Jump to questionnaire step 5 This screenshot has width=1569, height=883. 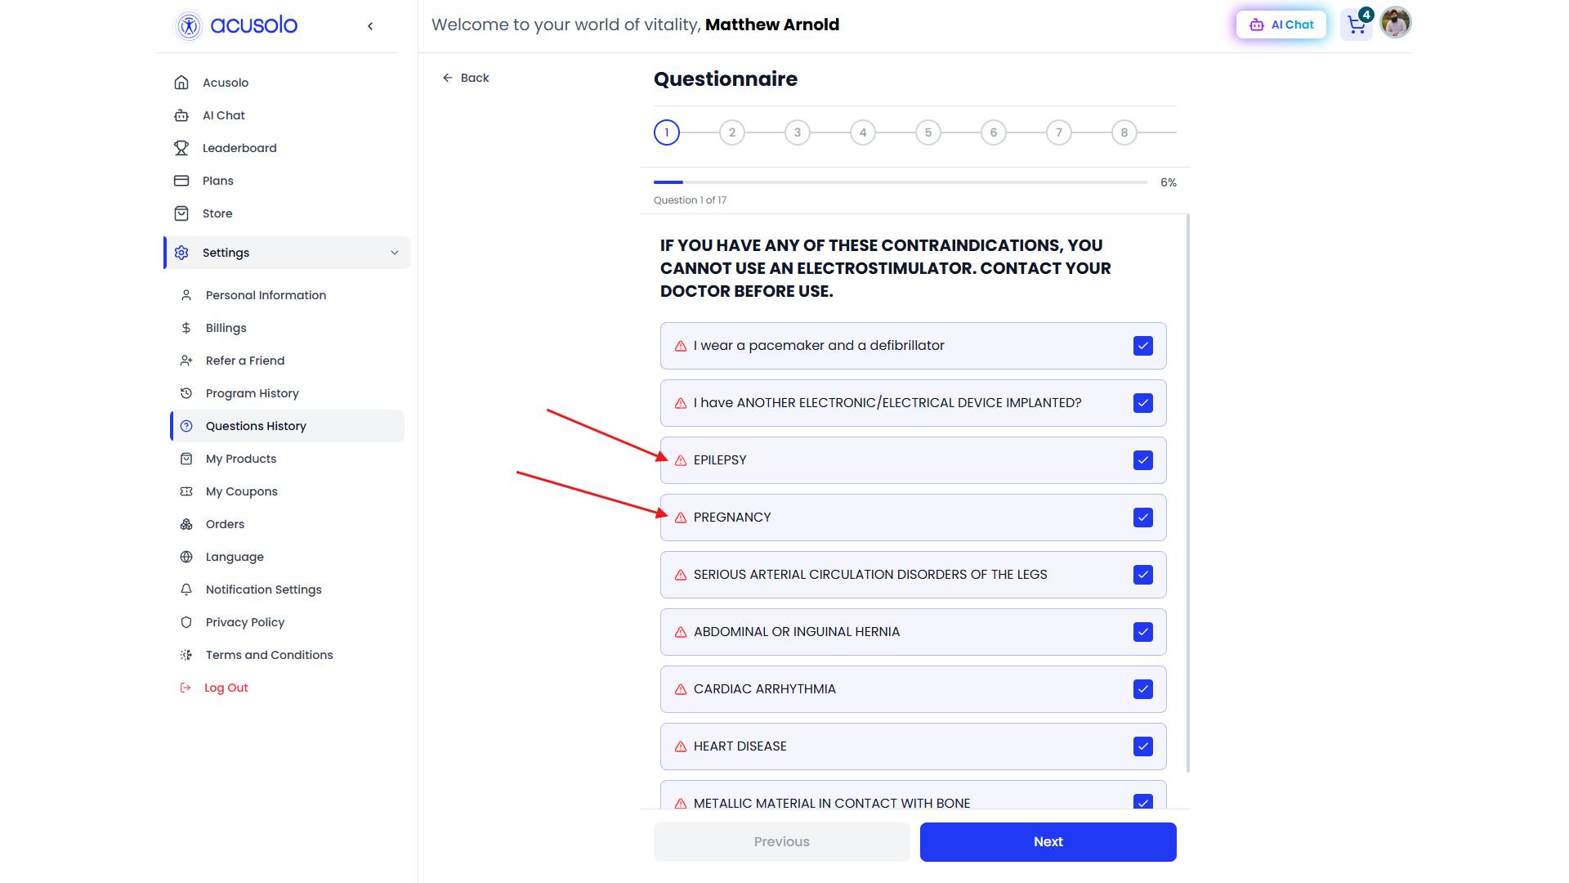pyautogui.click(x=928, y=132)
